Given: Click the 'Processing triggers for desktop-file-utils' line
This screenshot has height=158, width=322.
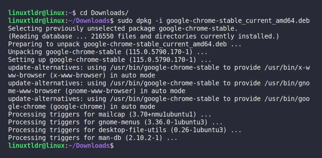Looking at the screenshot, I should 125,130.
